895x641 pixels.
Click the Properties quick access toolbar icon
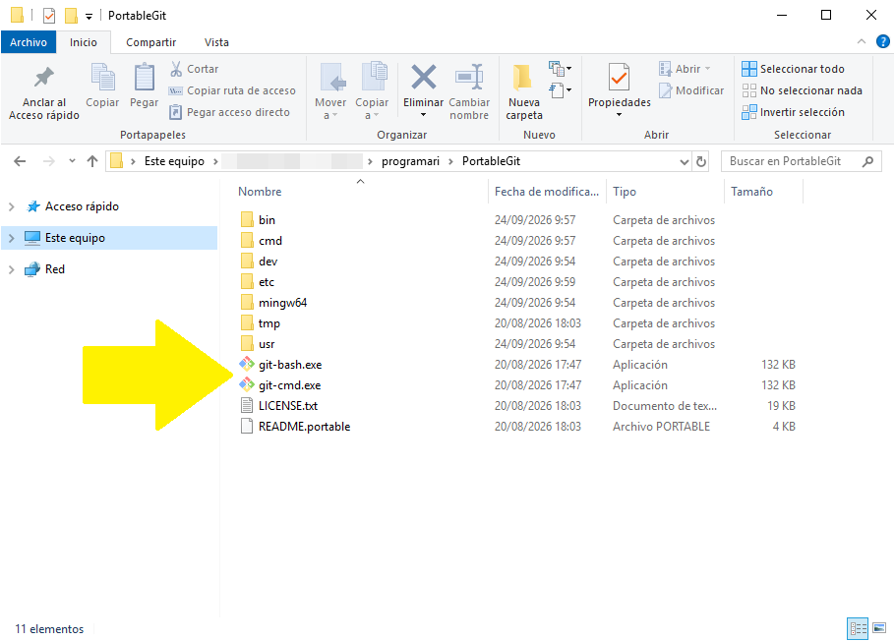tap(49, 16)
